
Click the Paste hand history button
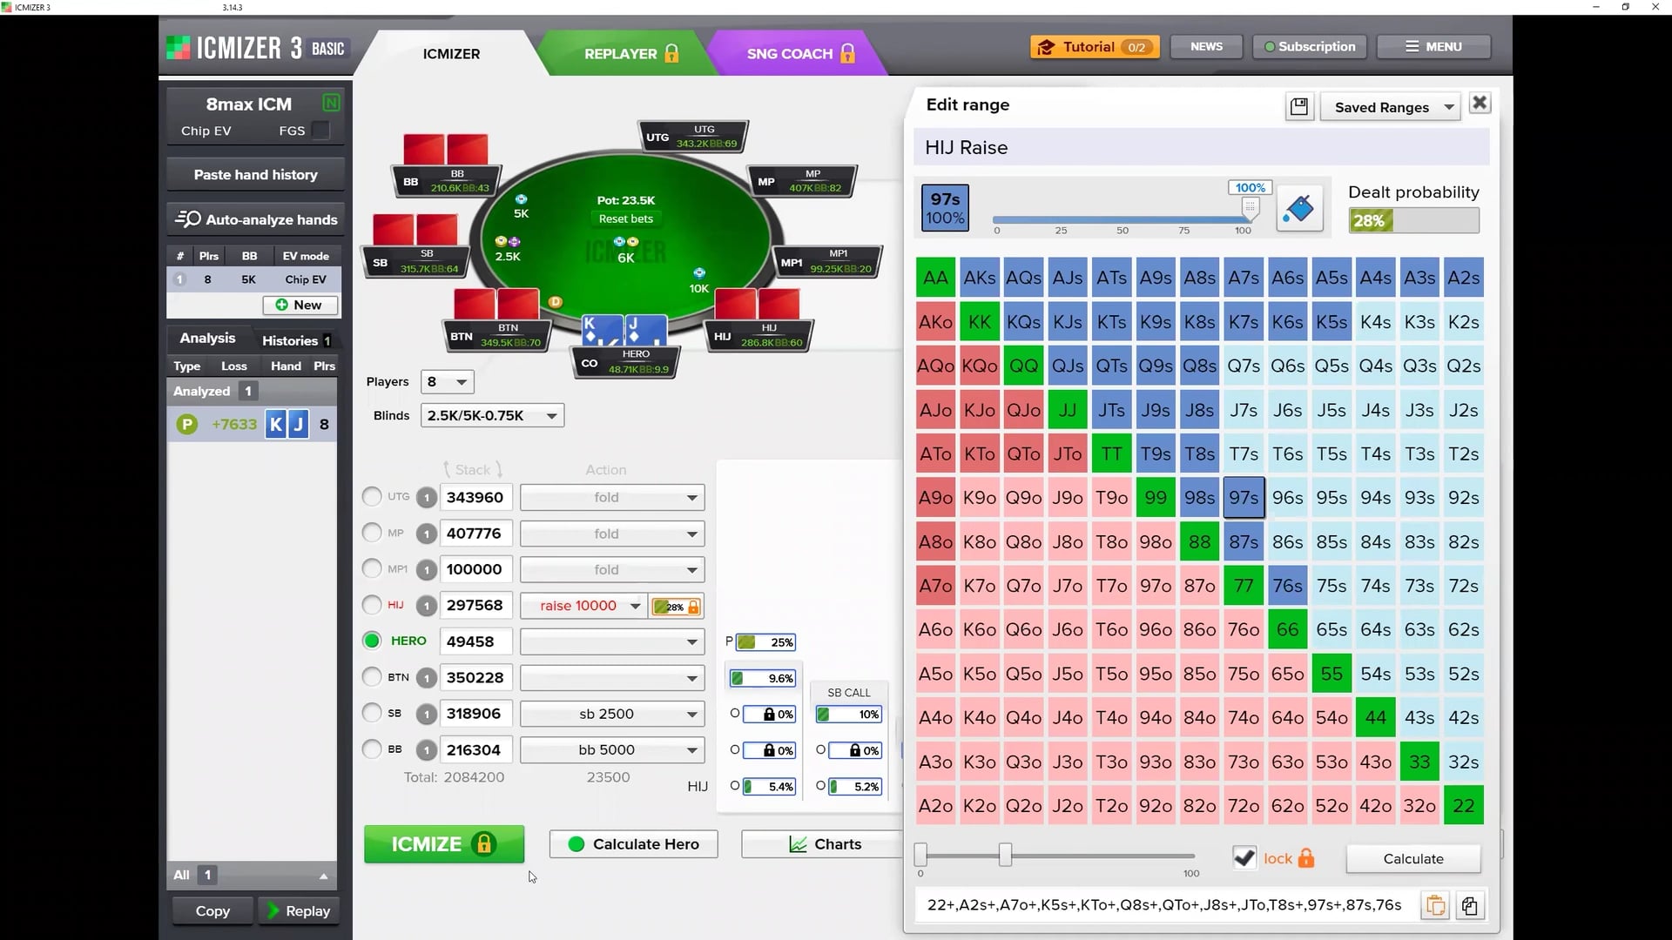click(255, 175)
